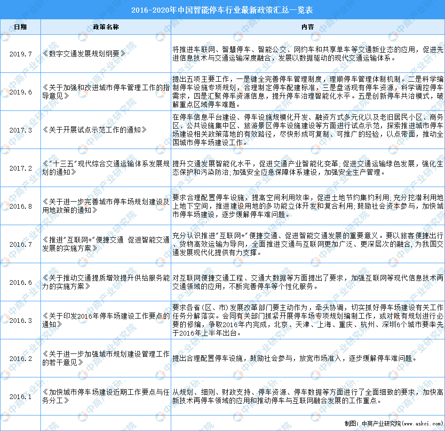Click the credit 制图: 中商产业研究院(www.askci.com)

394,423
